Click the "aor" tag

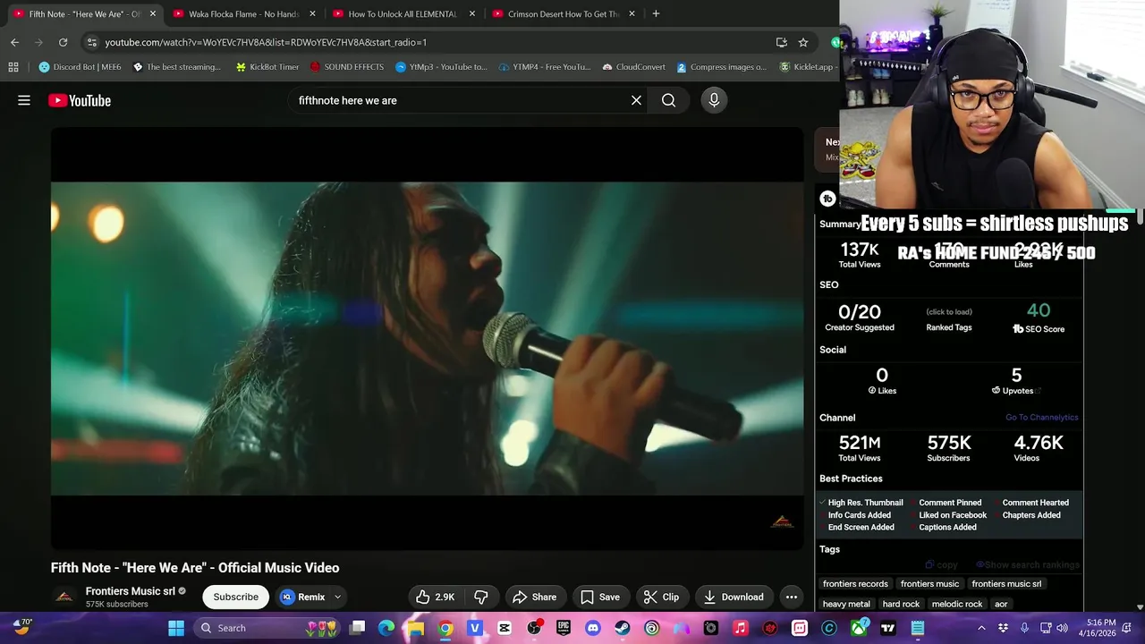pos(1001,604)
